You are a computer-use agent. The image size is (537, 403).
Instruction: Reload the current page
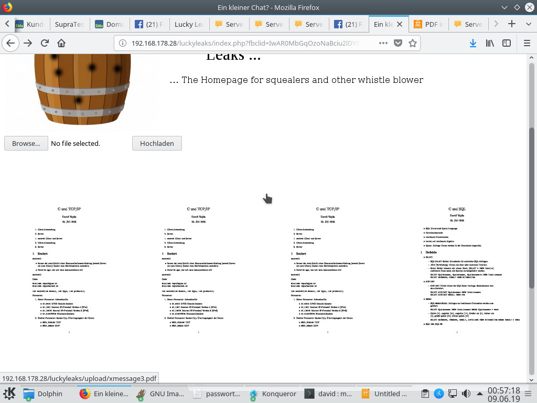[44, 43]
